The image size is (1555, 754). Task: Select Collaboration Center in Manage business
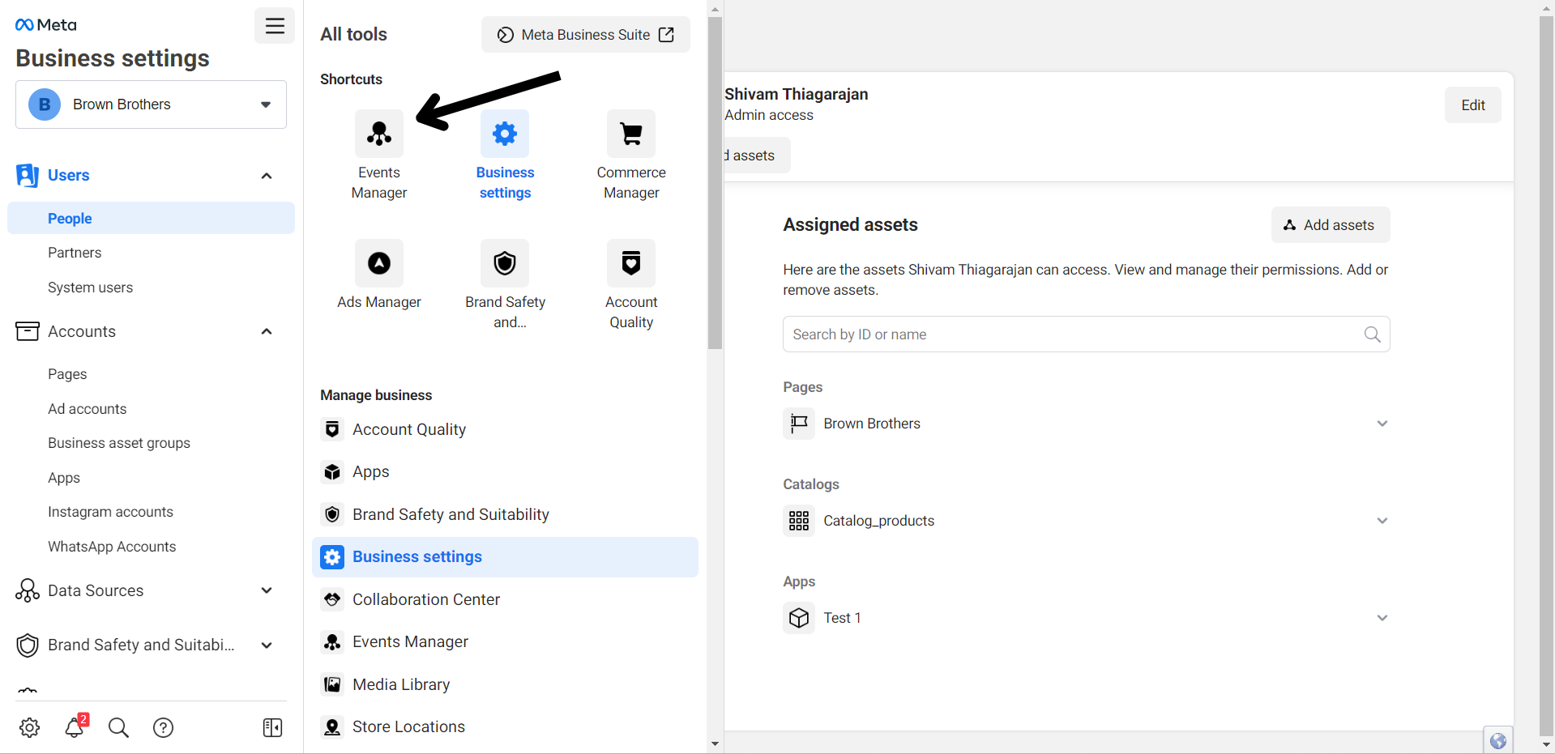425,599
